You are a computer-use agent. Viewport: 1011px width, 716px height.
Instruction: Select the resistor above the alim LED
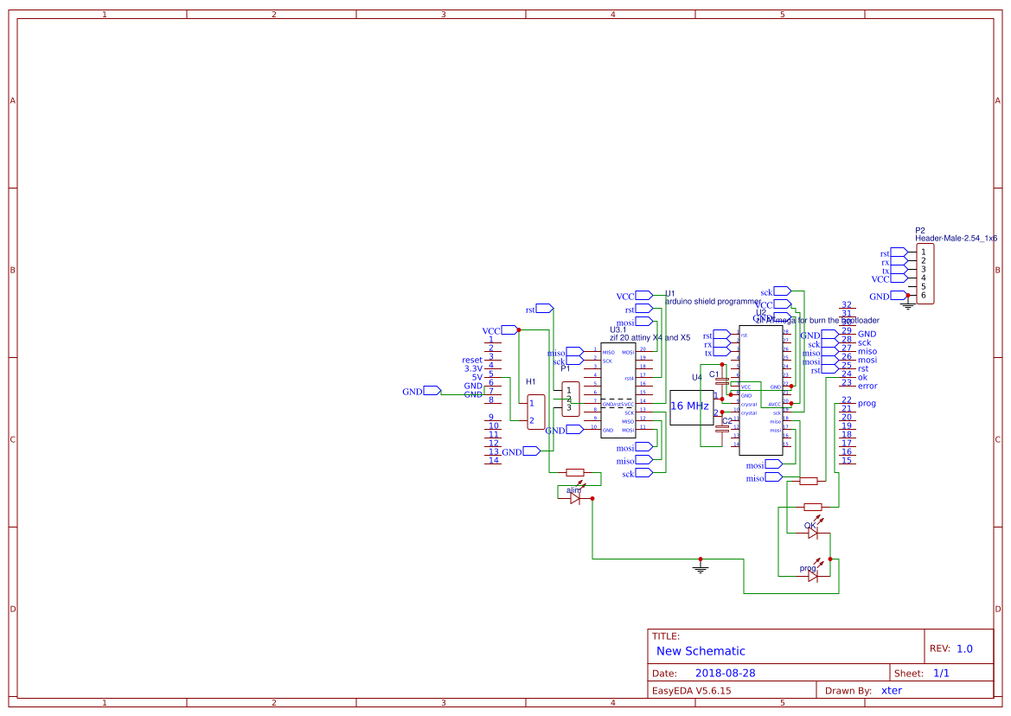coord(575,472)
